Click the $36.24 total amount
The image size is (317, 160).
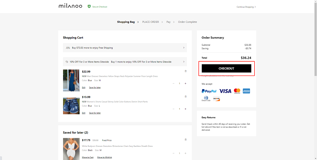click(246, 58)
